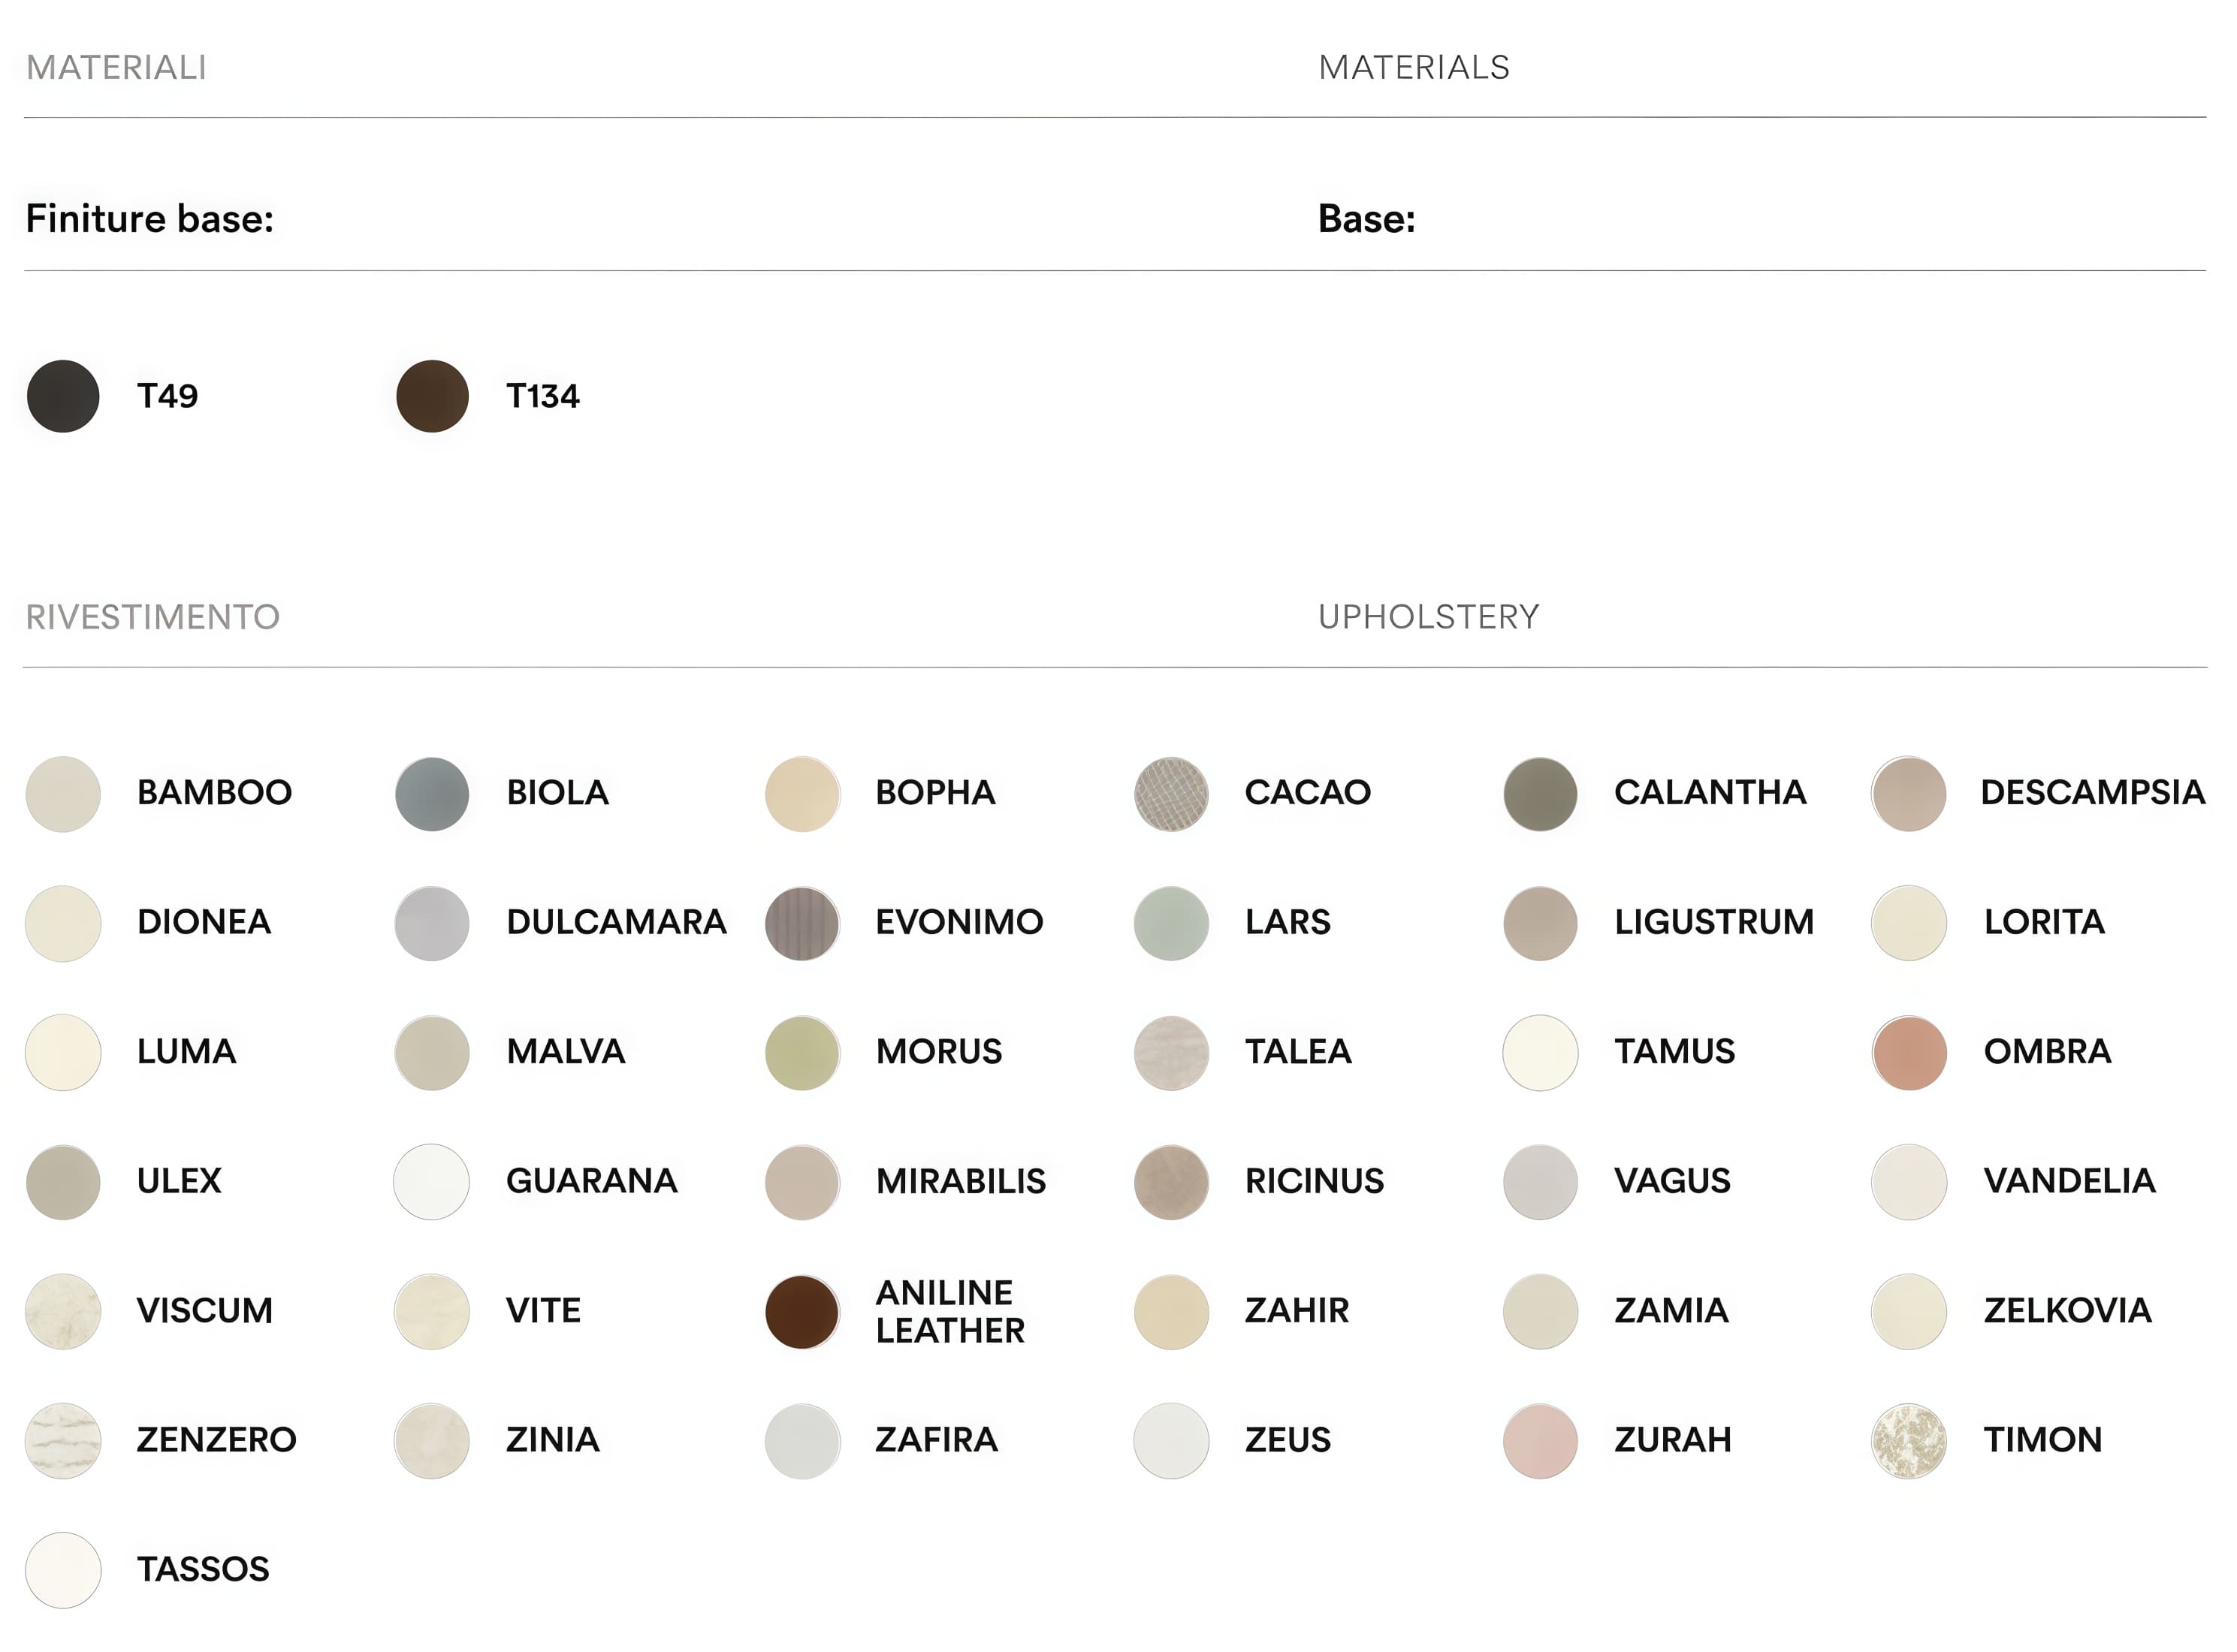The image size is (2237, 1652).
Task: Select the TALEA textured beige swatch
Action: [x=1170, y=1053]
